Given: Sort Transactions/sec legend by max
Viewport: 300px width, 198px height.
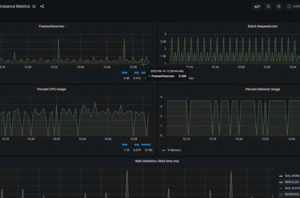Looking at the screenshot, I should click(x=125, y=73).
